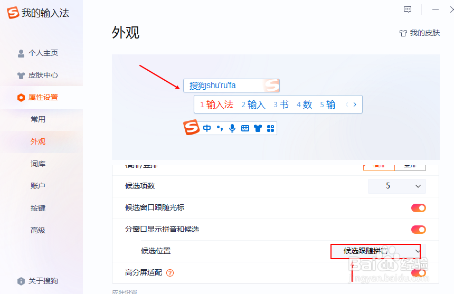Click the 候选位置 setting label
The image size is (454, 294).
(156, 251)
